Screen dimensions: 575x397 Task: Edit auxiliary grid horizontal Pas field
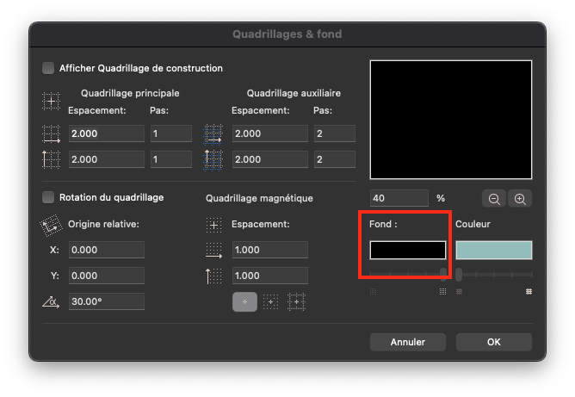tap(335, 133)
